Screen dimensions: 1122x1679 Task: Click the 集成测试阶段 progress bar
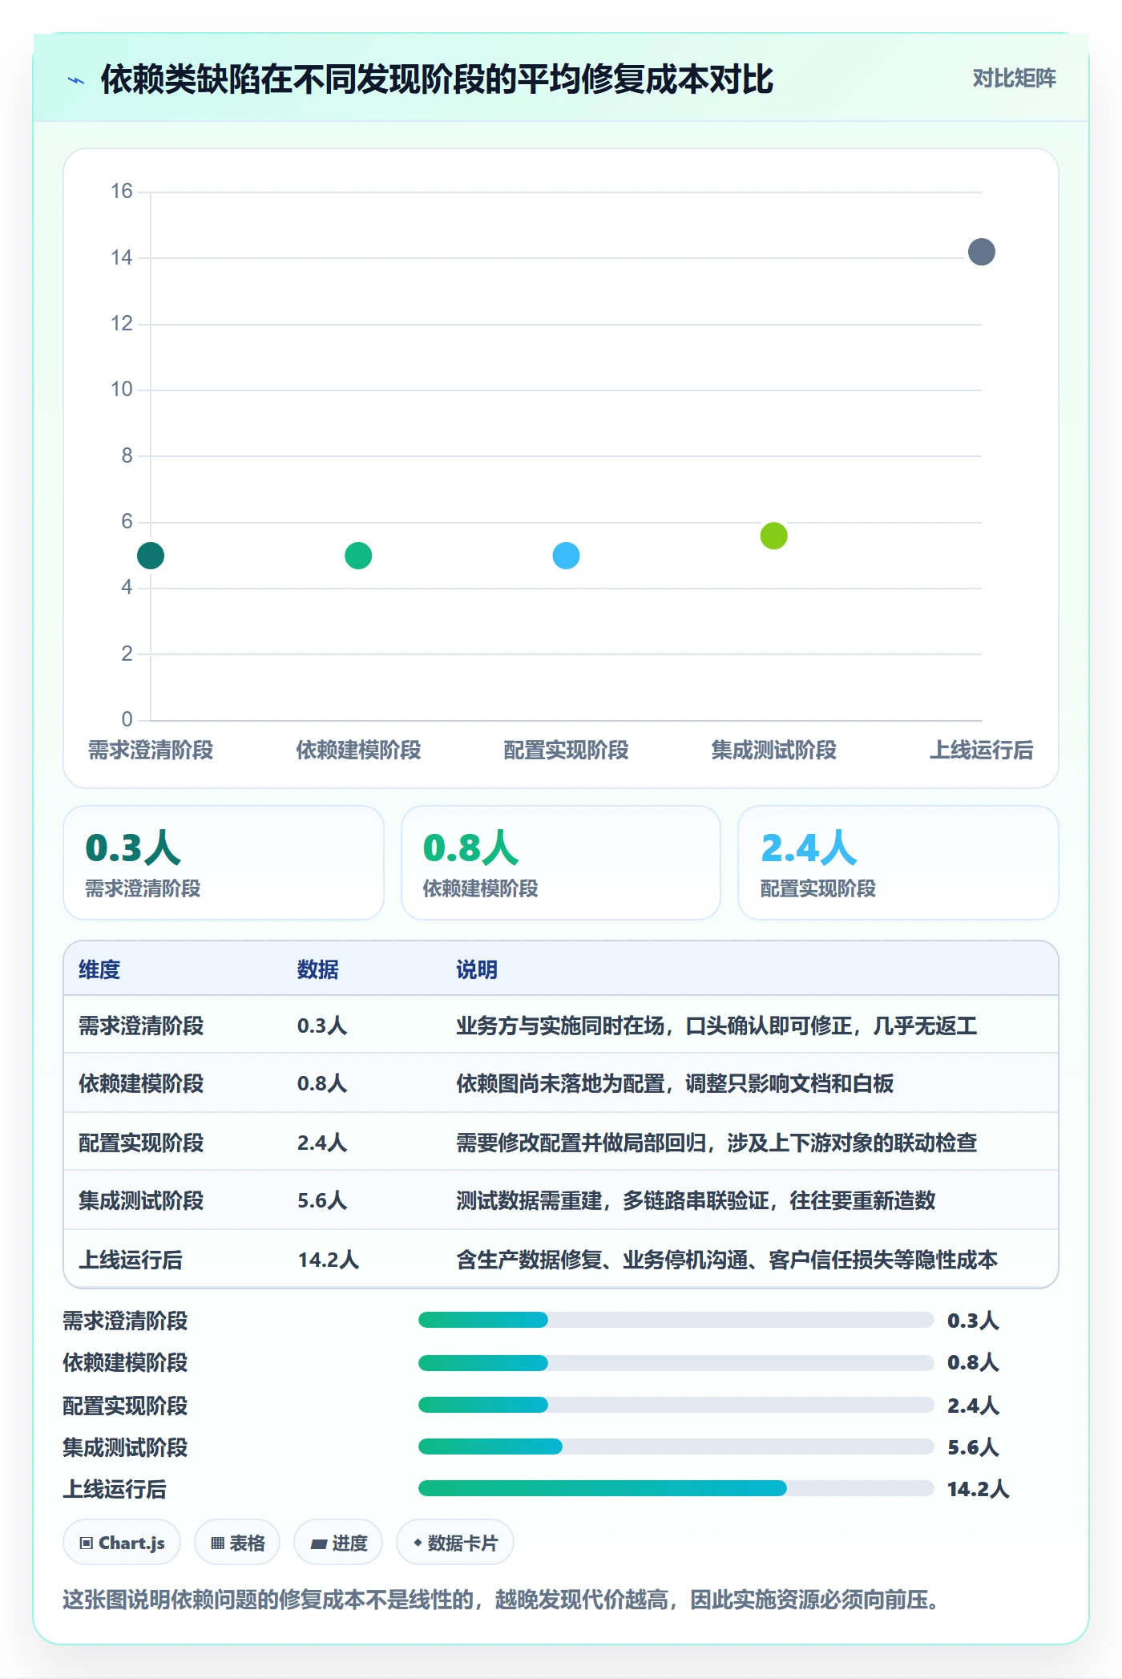pyautogui.click(x=676, y=1446)
